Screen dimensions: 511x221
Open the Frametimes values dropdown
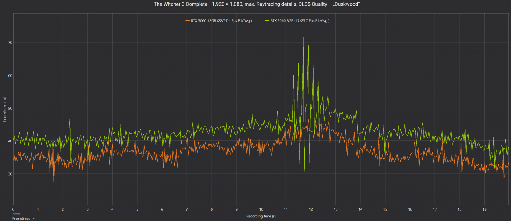point(23,219)
